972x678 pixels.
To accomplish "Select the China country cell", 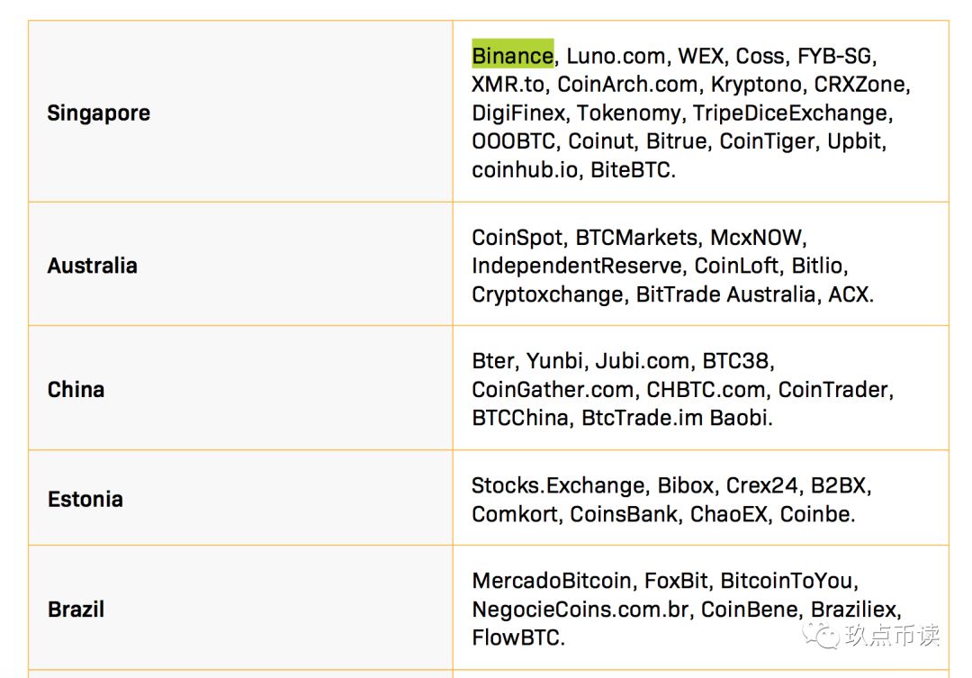I will [240, 388].
